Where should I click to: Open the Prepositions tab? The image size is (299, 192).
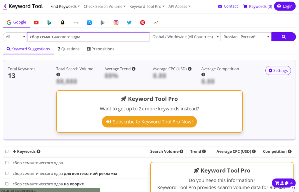pyautogui.click(x=101, y=49)
